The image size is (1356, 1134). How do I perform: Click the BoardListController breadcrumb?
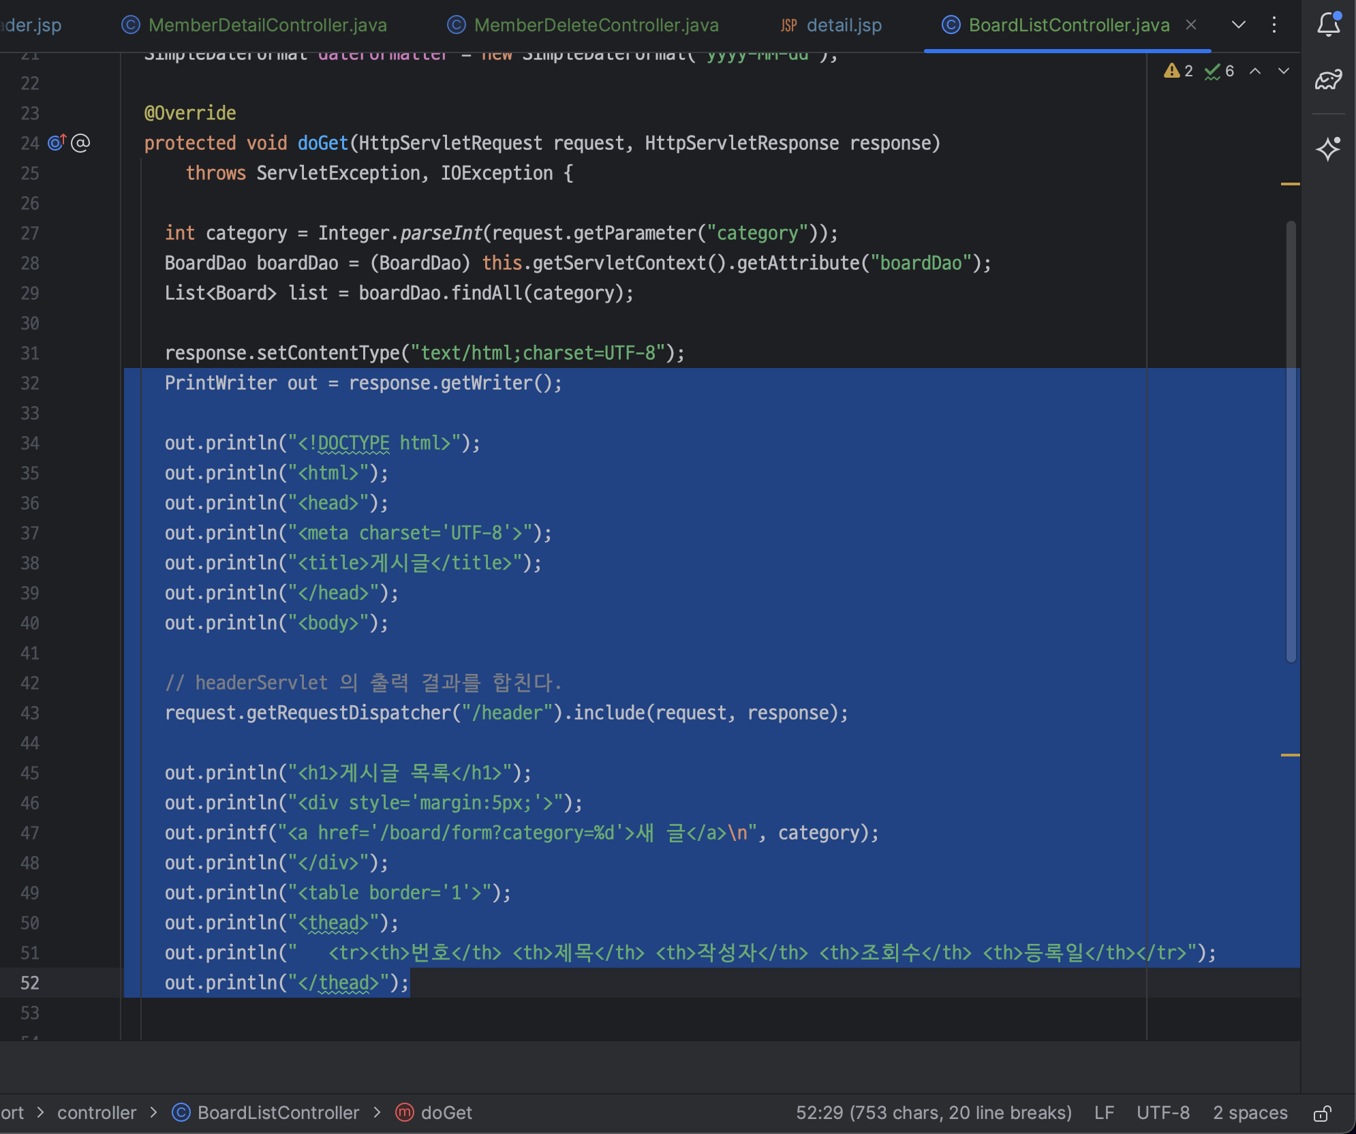pyautogui.click(x=277, y=1113)
